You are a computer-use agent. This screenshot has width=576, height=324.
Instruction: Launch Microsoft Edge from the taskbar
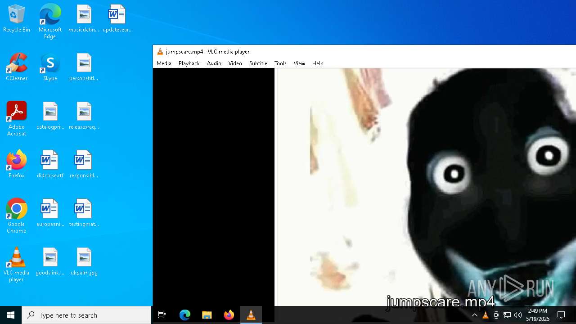click(x=185, y=315)
